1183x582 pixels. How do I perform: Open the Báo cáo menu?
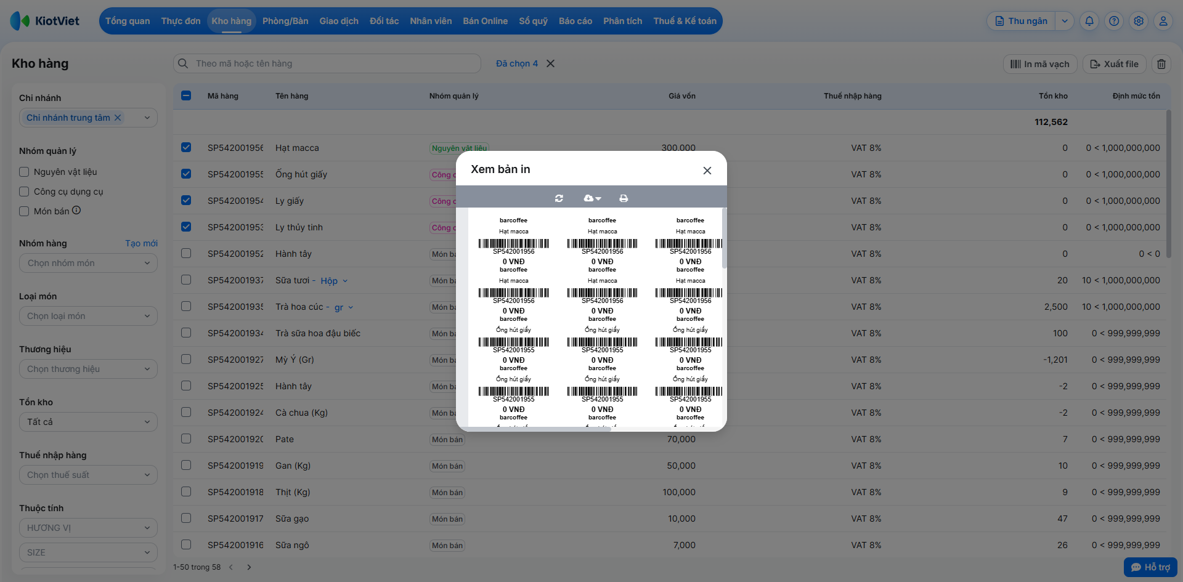click(x=575, y=21)
